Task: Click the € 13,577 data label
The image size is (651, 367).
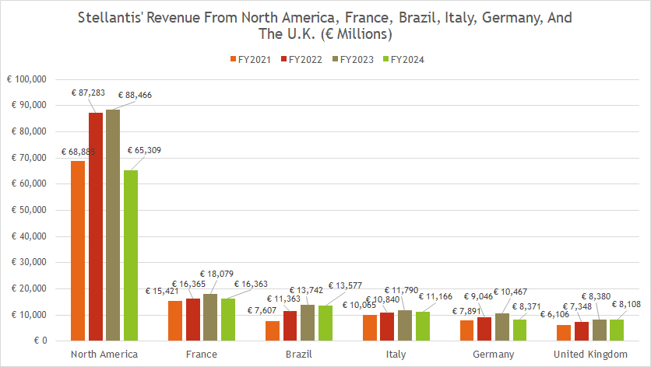Action: [x=346, y=285]
